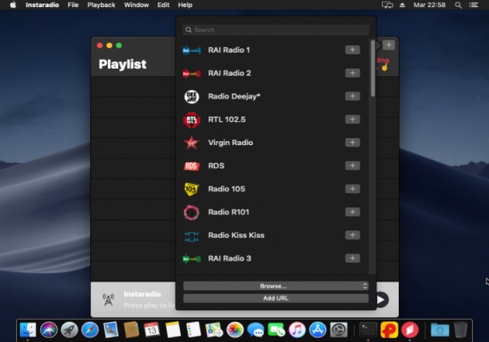Add RAI Radio 3 with its plus button
The height and width of the screenshot is (342, 489).
coord(352,258)
